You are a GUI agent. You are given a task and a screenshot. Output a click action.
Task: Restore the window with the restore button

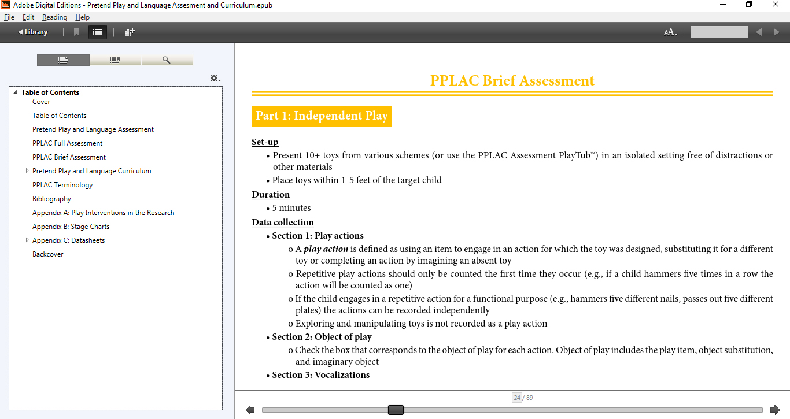click(749, 5)
